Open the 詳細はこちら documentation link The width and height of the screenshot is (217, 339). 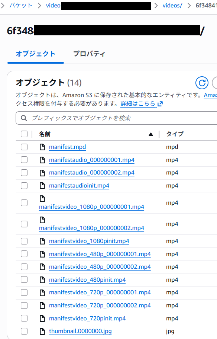[138, 103]
